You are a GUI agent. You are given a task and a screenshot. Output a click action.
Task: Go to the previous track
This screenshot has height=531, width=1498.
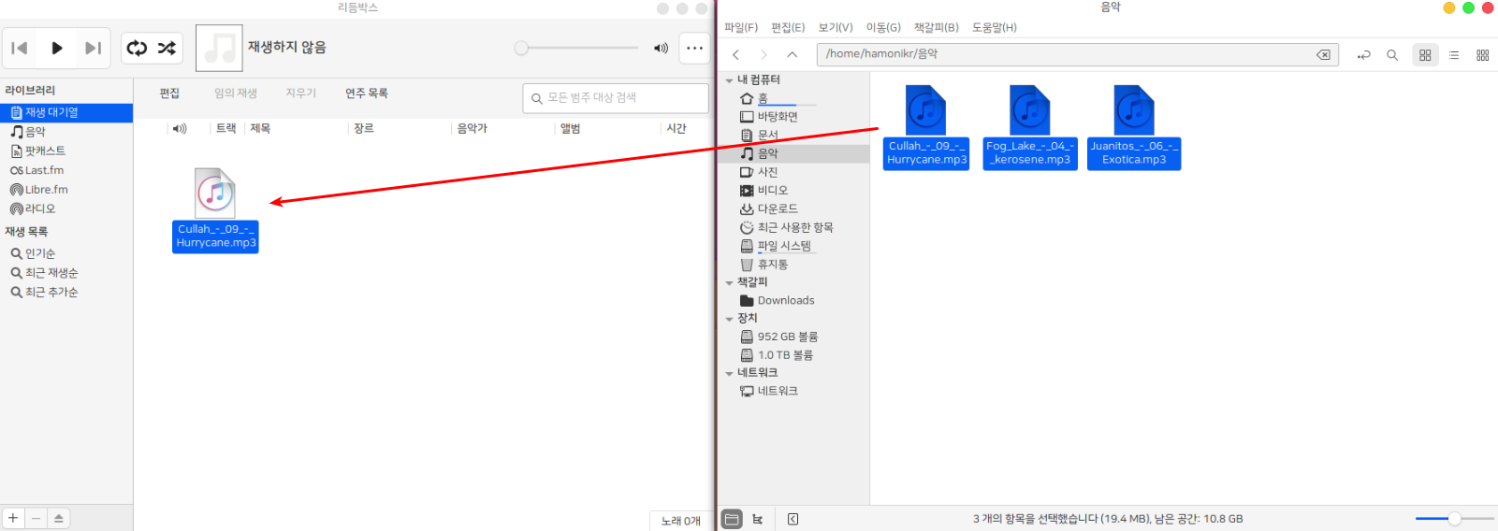click(x=20, y=49)
